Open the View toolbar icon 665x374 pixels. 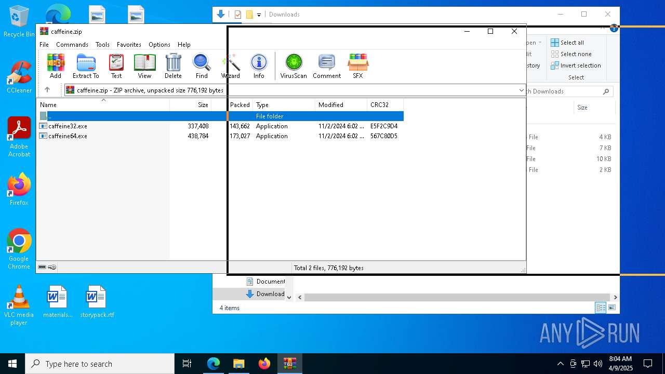click(144, 66)
